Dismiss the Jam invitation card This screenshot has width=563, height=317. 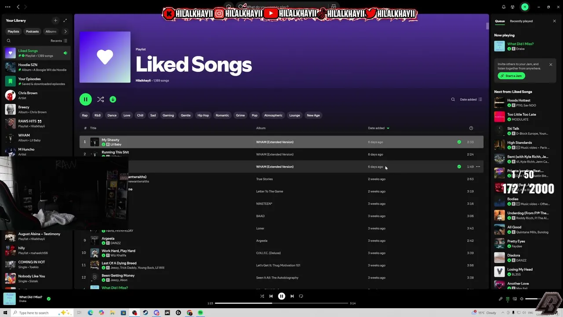click(551, 65)
